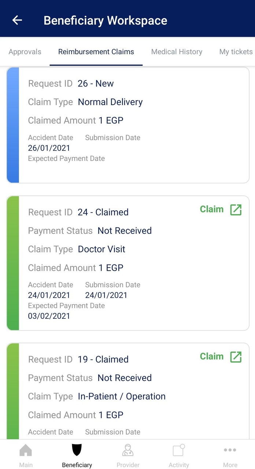
Task: Switch to the My tickets tab
Action: click(x=236, y=52)
